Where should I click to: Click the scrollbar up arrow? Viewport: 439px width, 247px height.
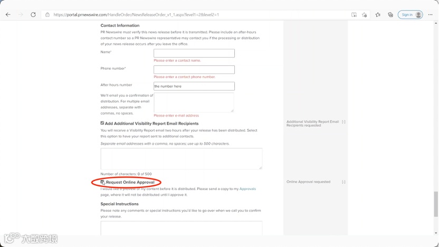436,23
